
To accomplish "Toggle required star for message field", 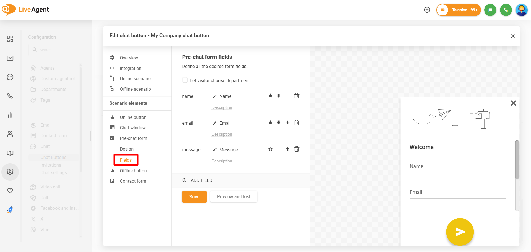I will click(270, 149).
